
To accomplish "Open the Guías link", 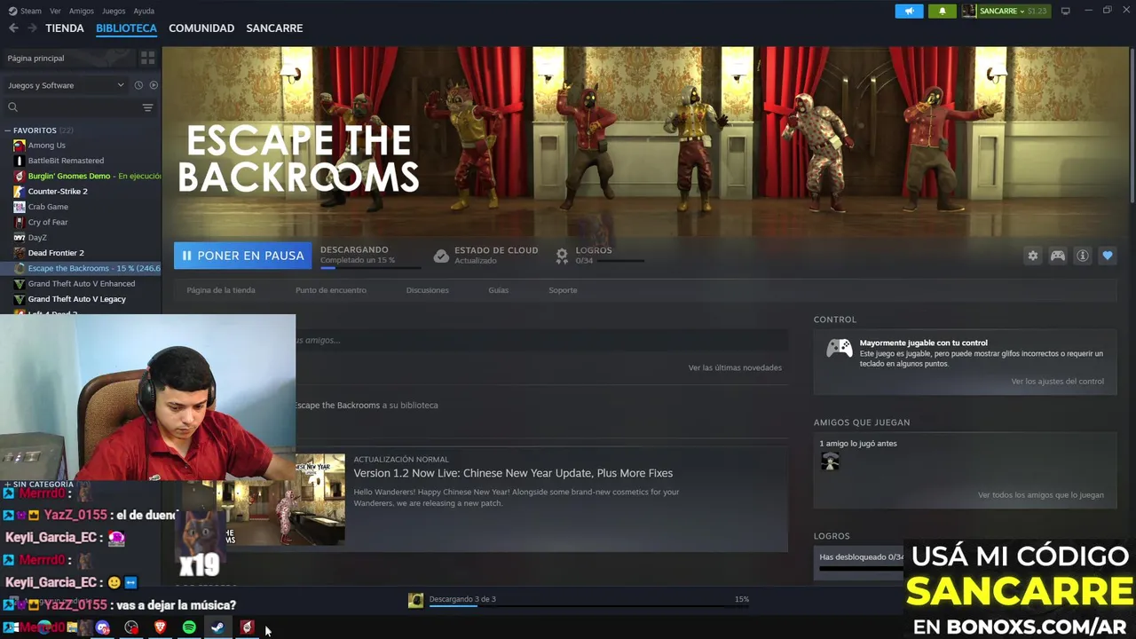I will click(498, 290).
